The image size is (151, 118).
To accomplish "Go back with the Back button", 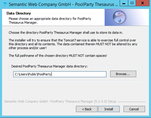I will [87, 109].
